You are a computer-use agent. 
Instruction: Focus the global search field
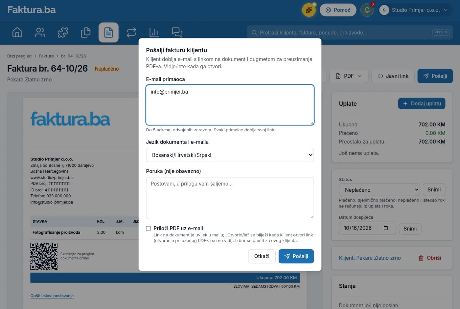350,33
